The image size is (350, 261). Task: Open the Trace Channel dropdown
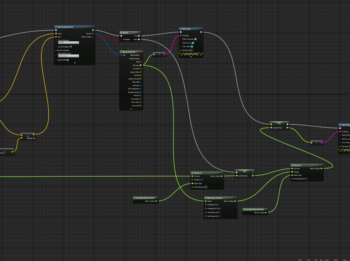pos(68,43)
